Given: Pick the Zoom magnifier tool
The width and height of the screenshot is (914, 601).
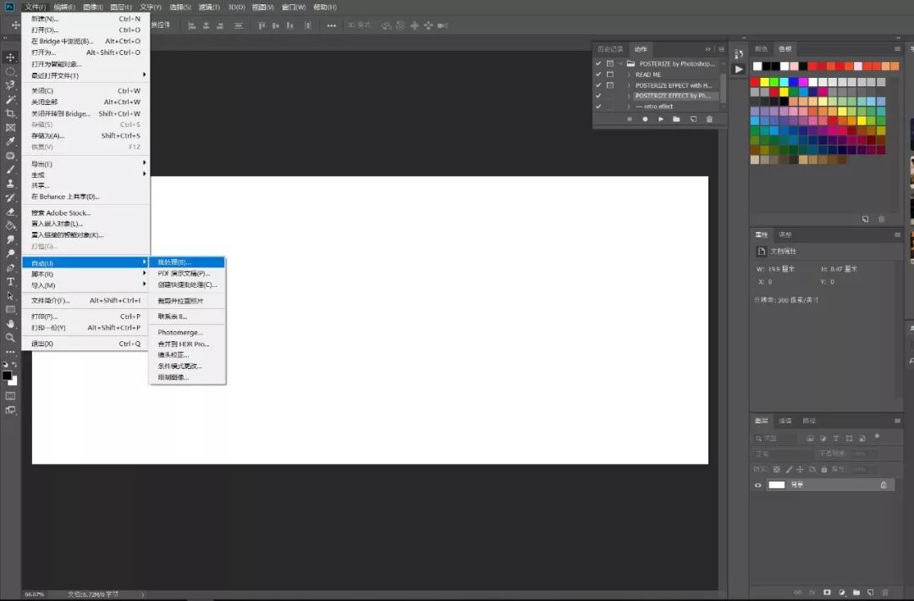Looking at the screenshot, I should pos(10,337).
